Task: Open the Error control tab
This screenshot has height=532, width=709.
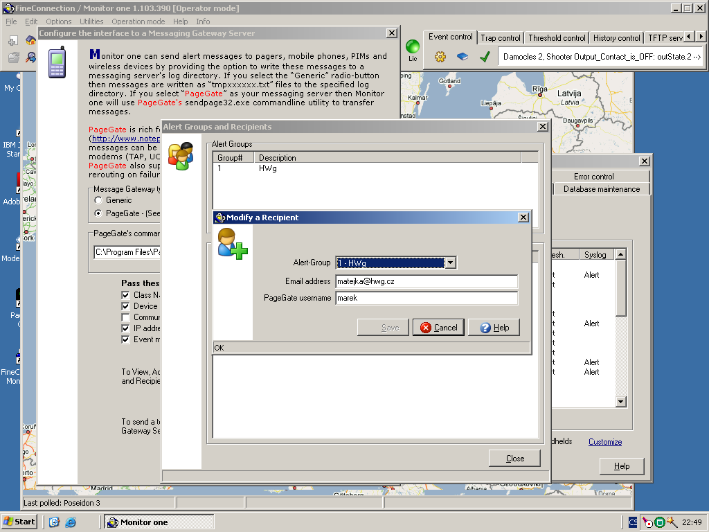Action: tap(593, 177)
